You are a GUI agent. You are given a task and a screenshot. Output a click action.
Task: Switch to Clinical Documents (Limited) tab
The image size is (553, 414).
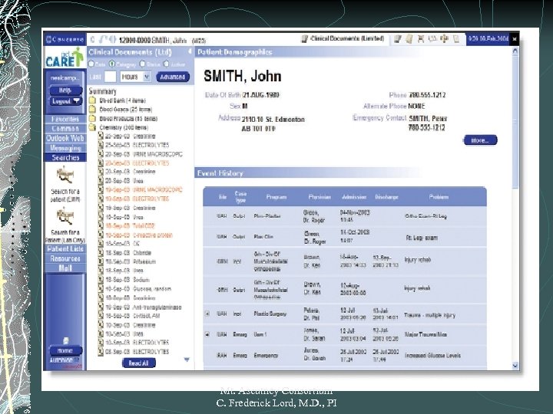[x=343, y=39]
